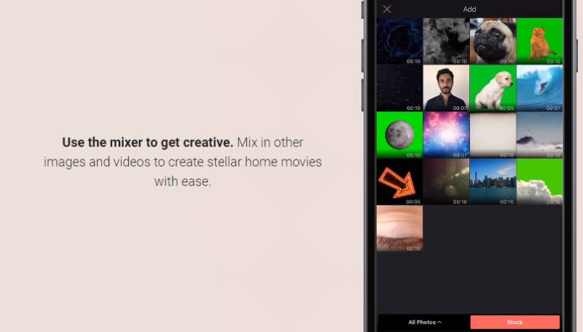Pick the dark blue ring particles clip
Viewport: 583px width, 332px height.
[x=399, y=41]
